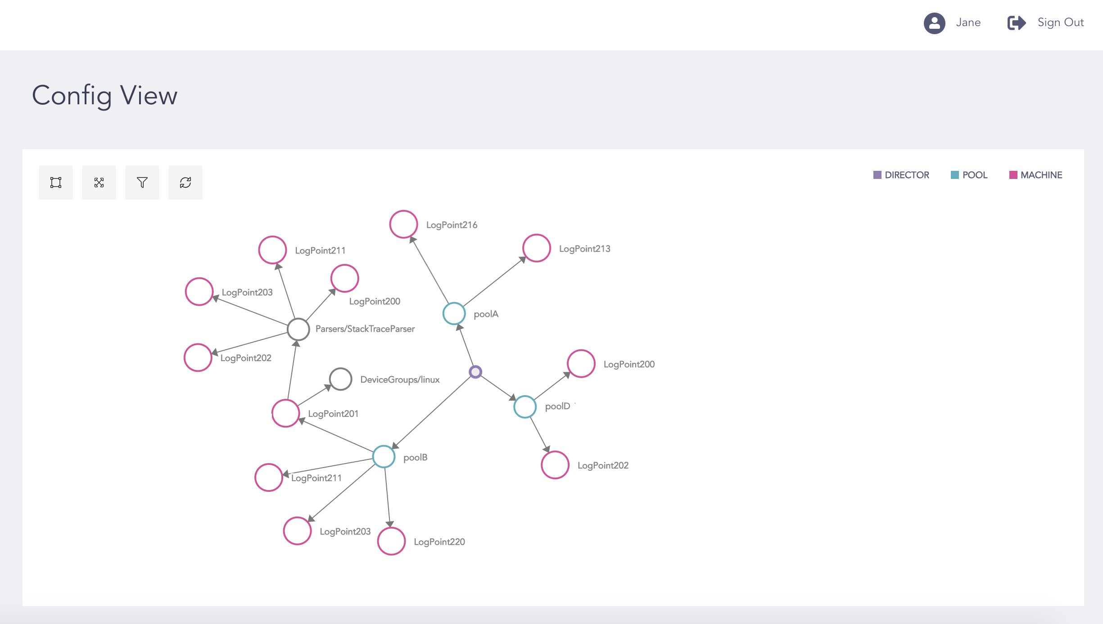This screenshot has height=624, width=1103.
Task: Click the sign-out arrow icon
Action: pyautogui.click(x=1016, y=23)
